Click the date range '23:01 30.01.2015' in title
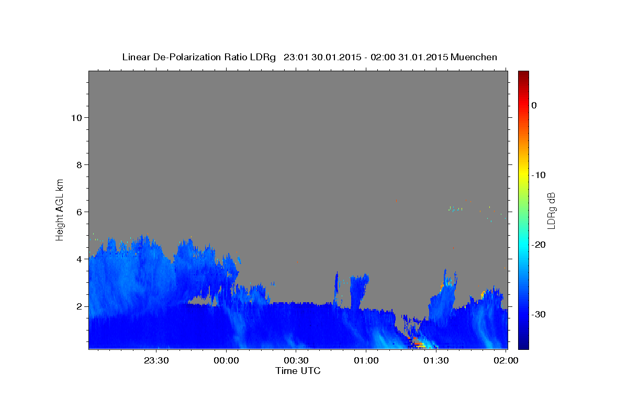Viewport: 628px width, 419px height. pyautogui.click(x=323, y=57)
